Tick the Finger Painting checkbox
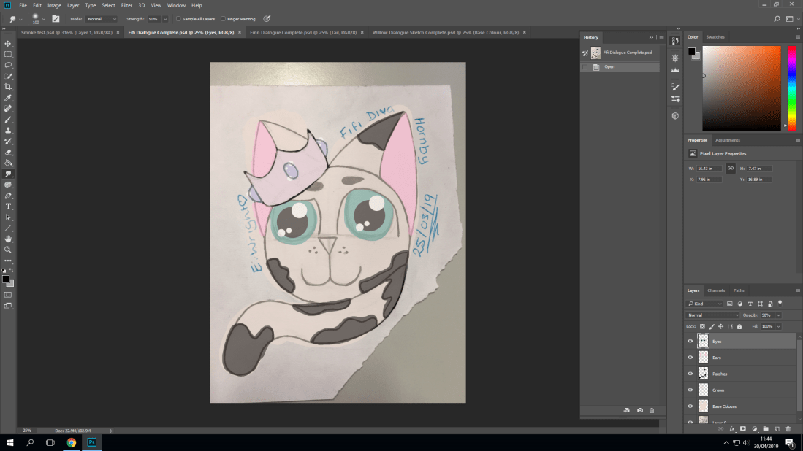This screenshot has height=451, width=803. pyautogui.click(x=222, y=19)
